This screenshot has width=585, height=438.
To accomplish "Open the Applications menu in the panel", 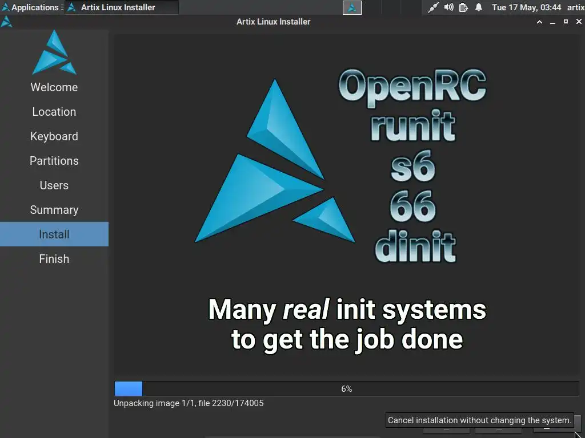I will pos(30,7).
